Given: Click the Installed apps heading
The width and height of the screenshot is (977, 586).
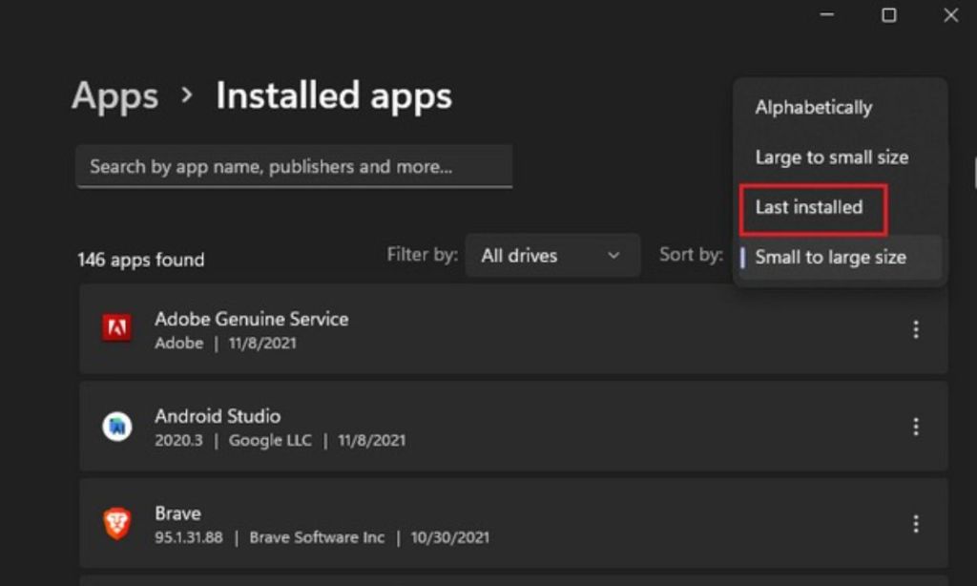Looking at the screenshot, I should point(334,96).
